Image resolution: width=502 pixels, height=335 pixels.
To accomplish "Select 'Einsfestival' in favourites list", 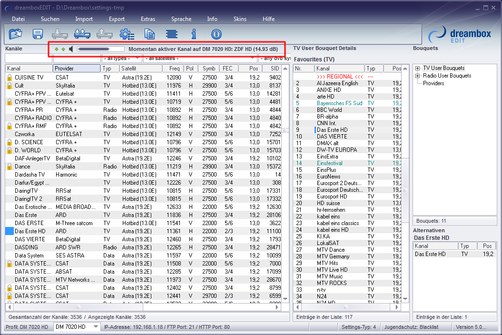I will click(329, 163).
